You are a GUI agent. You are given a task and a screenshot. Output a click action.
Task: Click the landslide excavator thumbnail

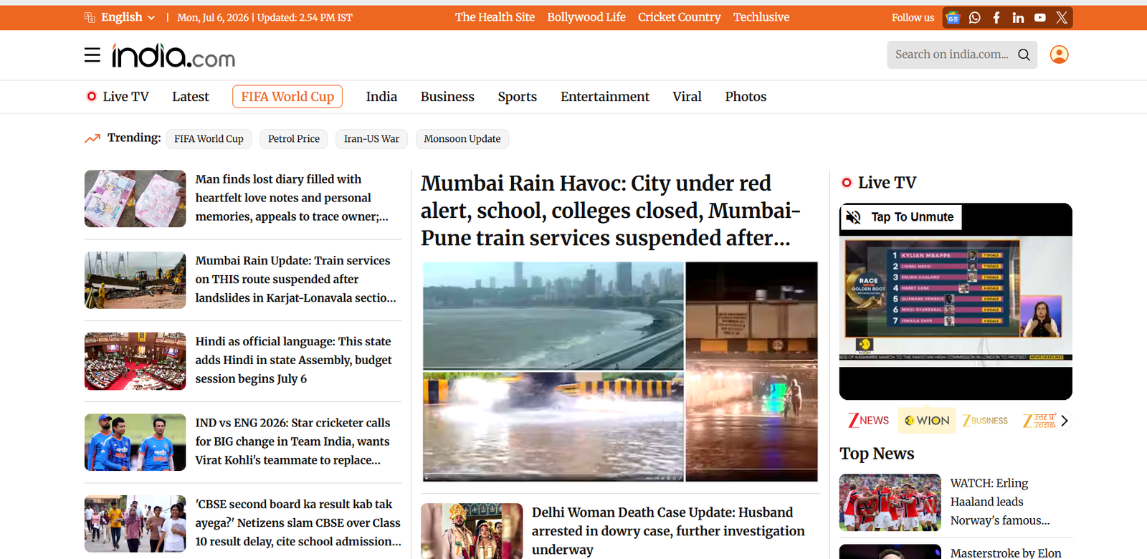(x=135, y=280)
